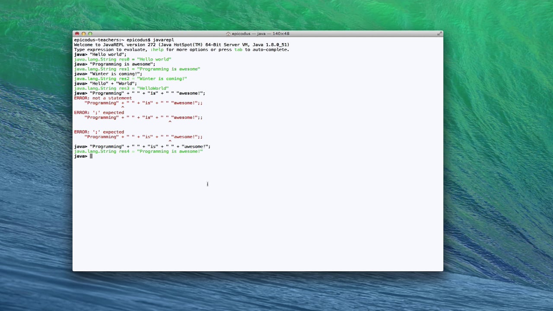Click the "Welcome to JavaREPL version 272" line
Image resolution: width=553 pixels, height=311 pixels.
coord(181,44)
